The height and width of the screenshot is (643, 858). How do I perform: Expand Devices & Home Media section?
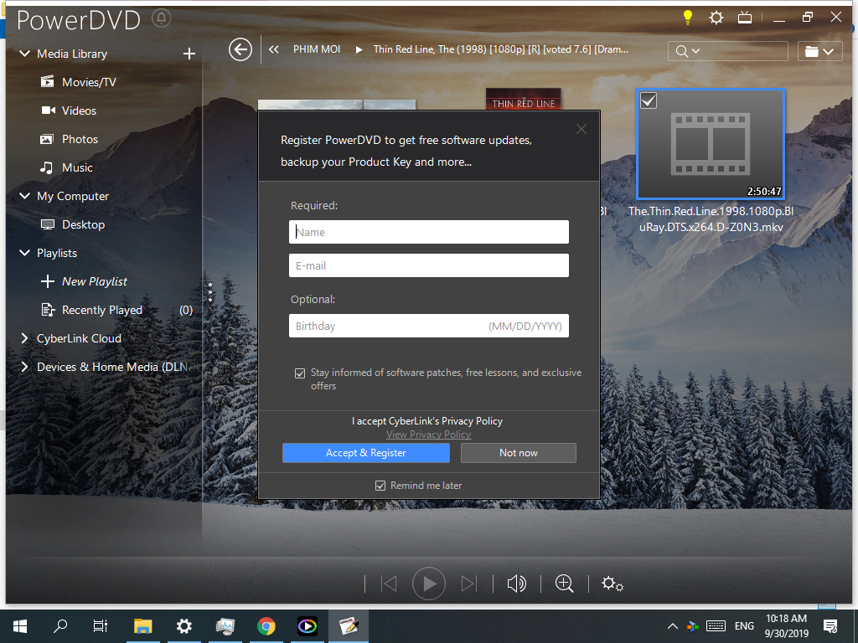click(24, 367)
